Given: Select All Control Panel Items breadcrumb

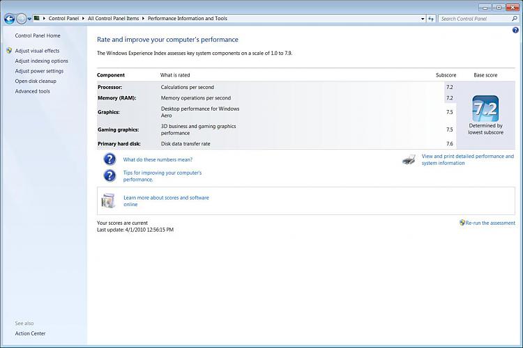Looking at the screenshot, I should coord(113,19).
